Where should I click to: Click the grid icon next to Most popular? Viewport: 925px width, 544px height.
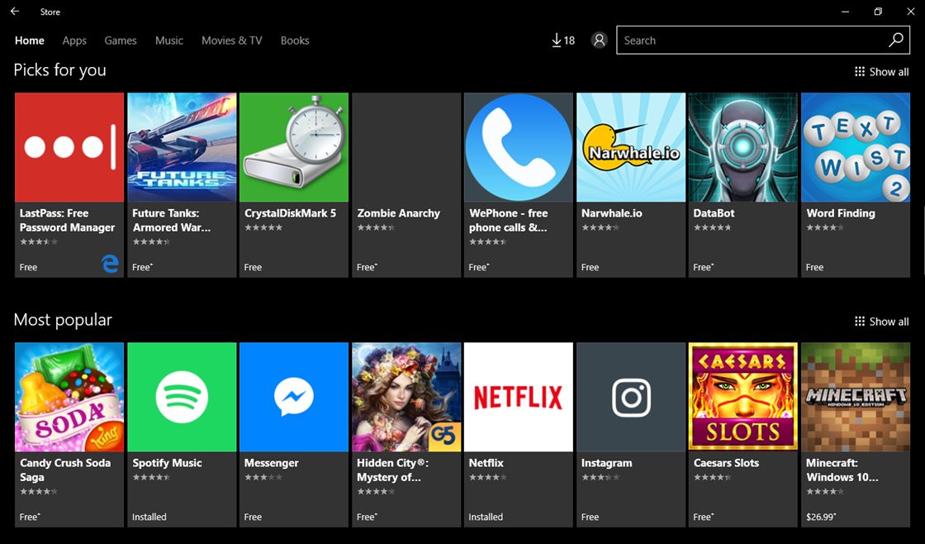coord(861,322)
